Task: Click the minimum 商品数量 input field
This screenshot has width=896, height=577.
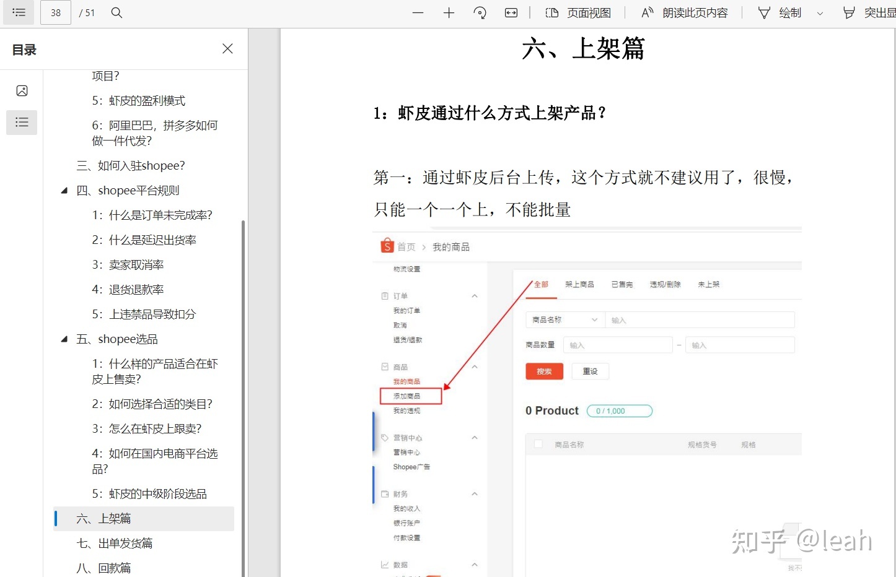Action: [x=618, y=345]
